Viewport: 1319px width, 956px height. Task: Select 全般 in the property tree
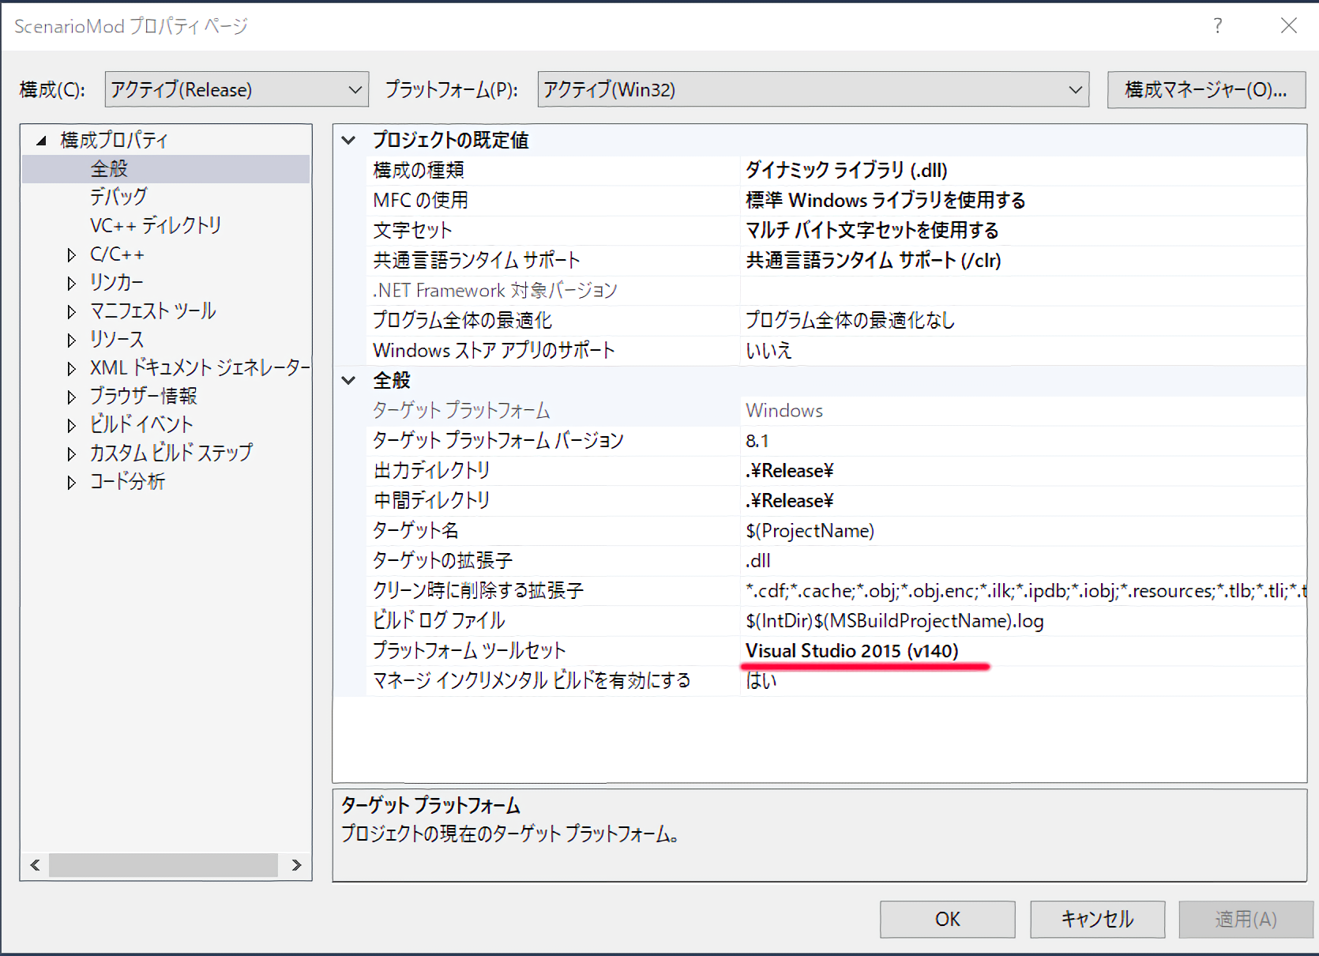(109, 169)
